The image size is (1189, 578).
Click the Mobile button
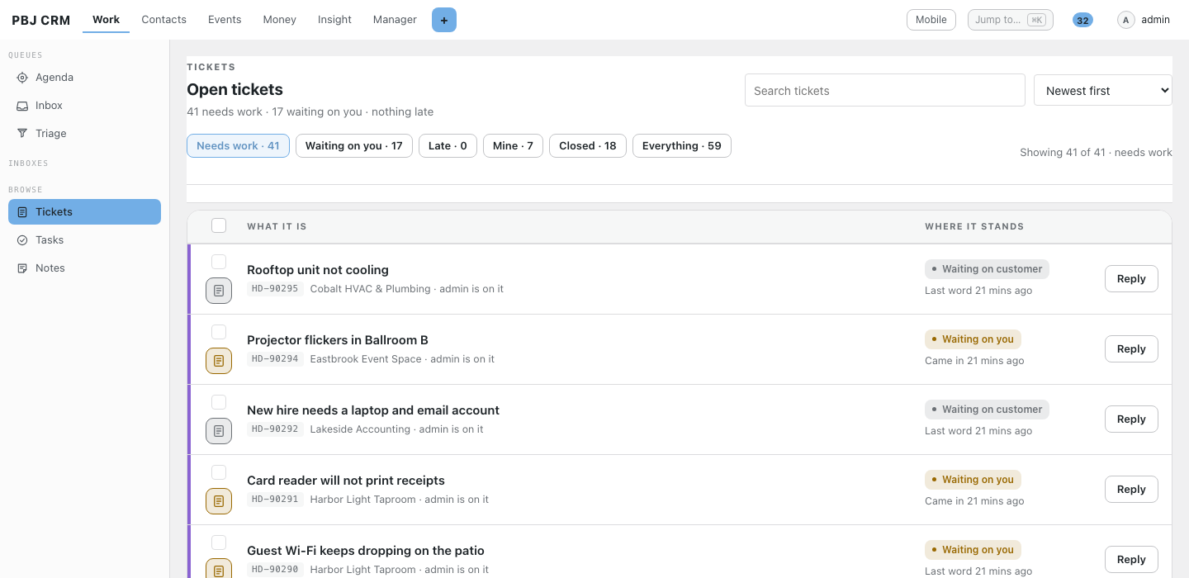pyautogui.click(x=931, y=20)
